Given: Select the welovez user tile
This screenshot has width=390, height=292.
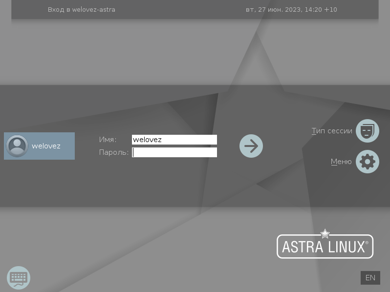Looking at the screenshot, I should (x=39, y=146).
